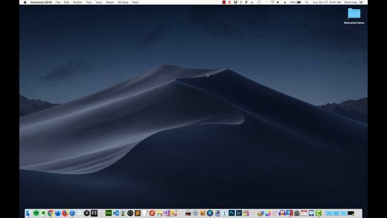Open the eject icon in menu bar
The image size is (387, 218).
coord(285,2)
